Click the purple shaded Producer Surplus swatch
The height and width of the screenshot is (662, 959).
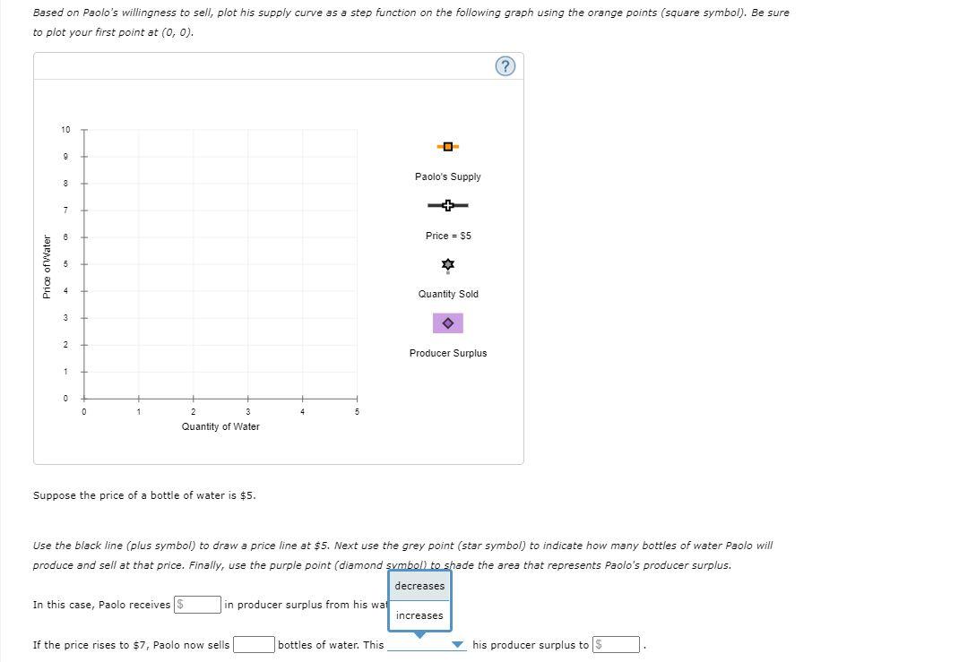click(x=448, y=323)
